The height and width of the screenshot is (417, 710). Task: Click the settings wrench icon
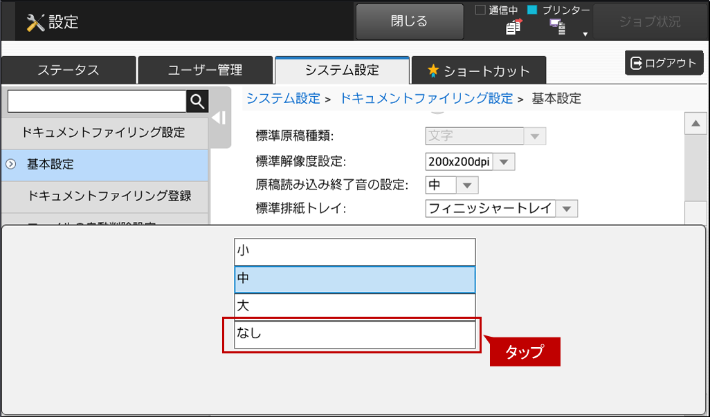click(x=35, y=22)
